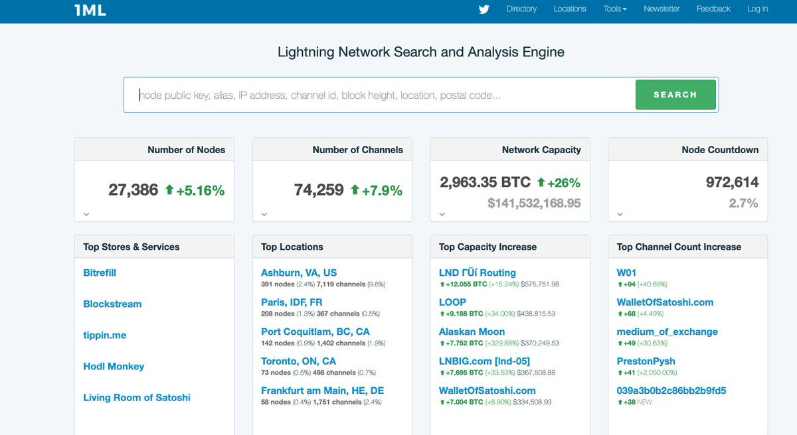Open the Blockstream store link
The image size is (797, 435).
click(112, 304)
